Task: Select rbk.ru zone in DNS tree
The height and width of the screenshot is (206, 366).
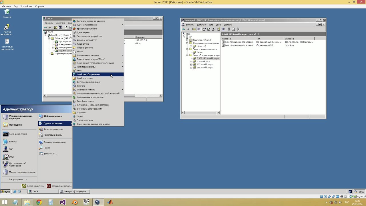Action: click(x=199, y=52)
